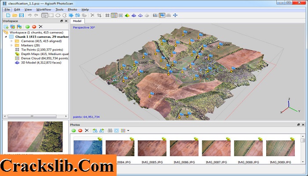Remove cameras with Photos pane X icon
The height and width of the screenshot is (176, 308).
tap(87, 130)
